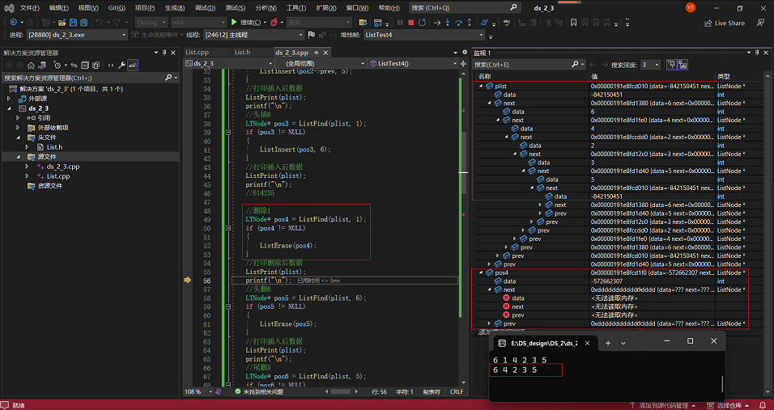Viewport: 774px width, 410px height.
Task: Click the flag icon in debug location bar
Action: coord(312,35)
